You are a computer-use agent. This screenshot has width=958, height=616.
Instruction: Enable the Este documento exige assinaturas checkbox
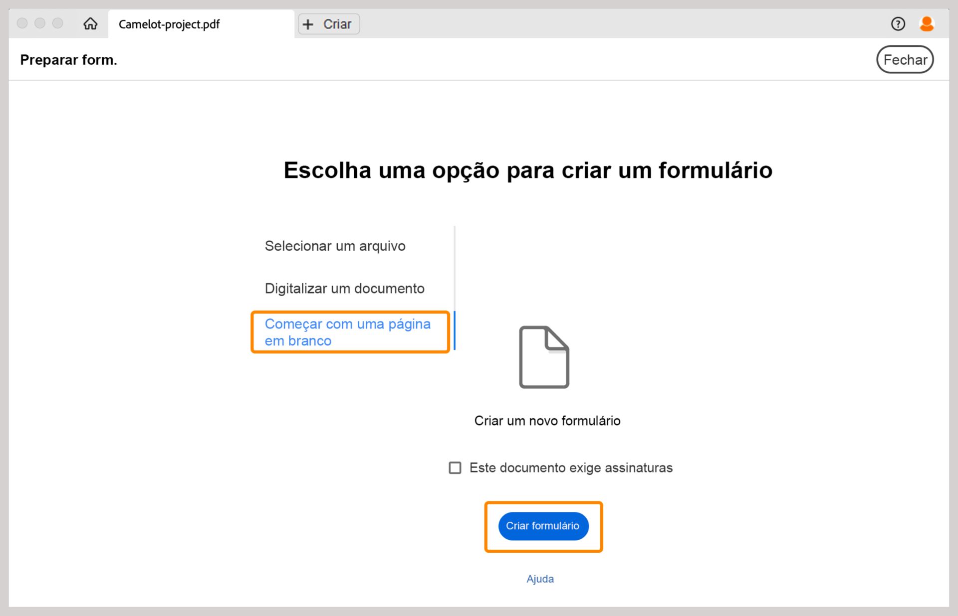(455, 468)
